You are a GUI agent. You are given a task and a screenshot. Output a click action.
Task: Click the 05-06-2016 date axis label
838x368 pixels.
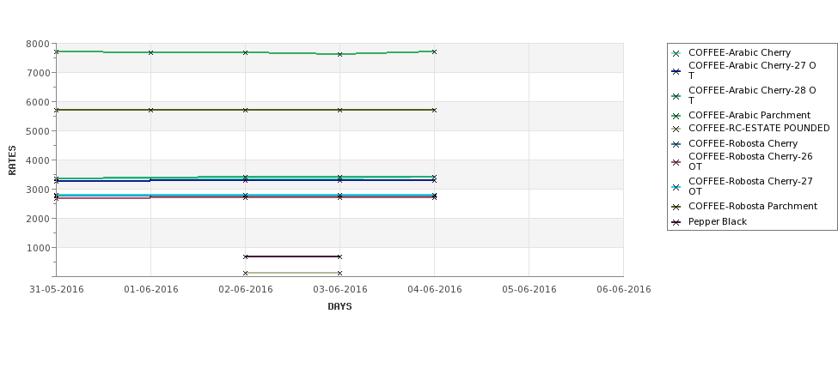pyautogui.click(x=529, y=290)
